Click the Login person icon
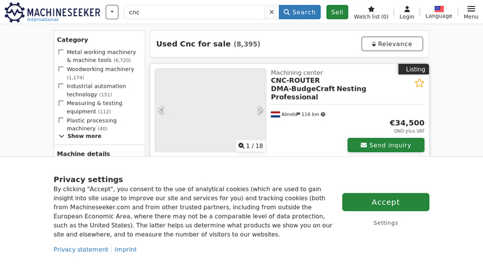Viewport: 483px width, 272px height. point(407,9)
